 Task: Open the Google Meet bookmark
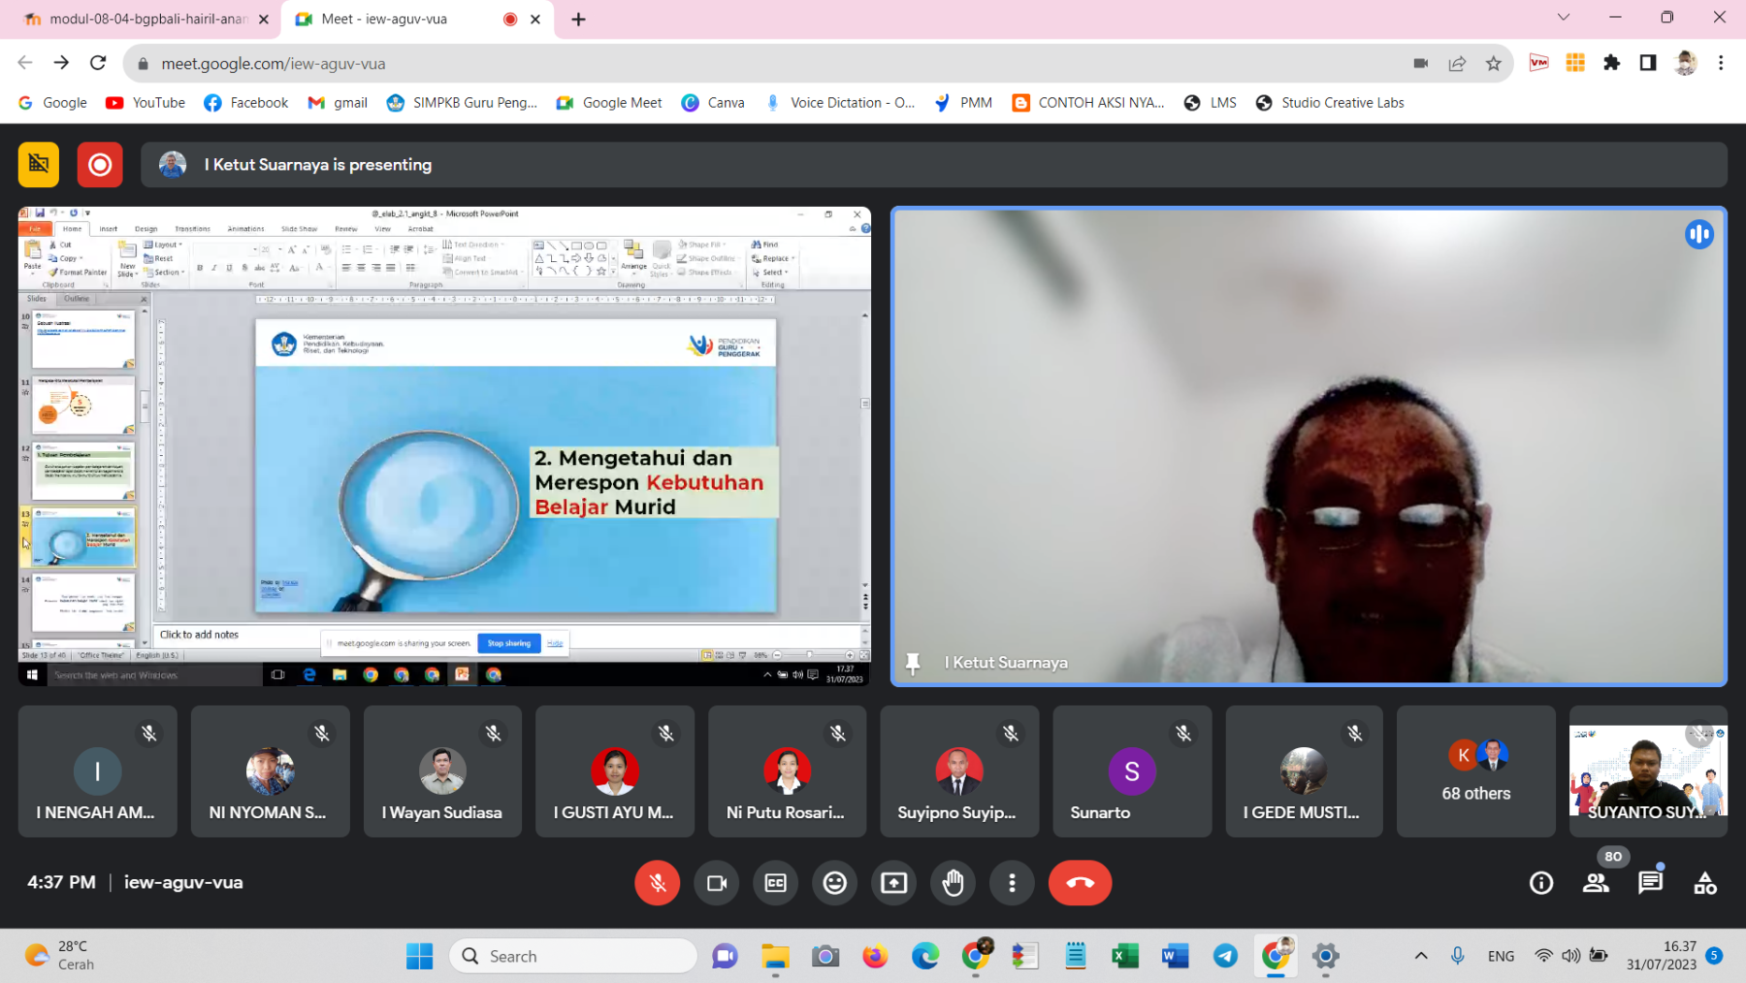coord(609,103)
